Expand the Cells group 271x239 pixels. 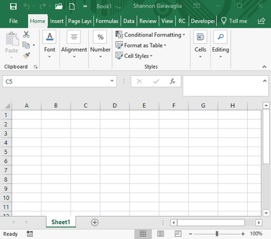point(200,44)
